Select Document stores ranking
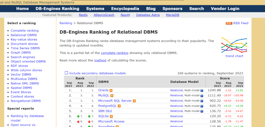265x127 pixels. click(x=24, y=44)
